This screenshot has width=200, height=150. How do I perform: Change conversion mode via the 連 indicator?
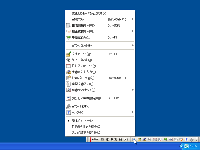(107, 139)
